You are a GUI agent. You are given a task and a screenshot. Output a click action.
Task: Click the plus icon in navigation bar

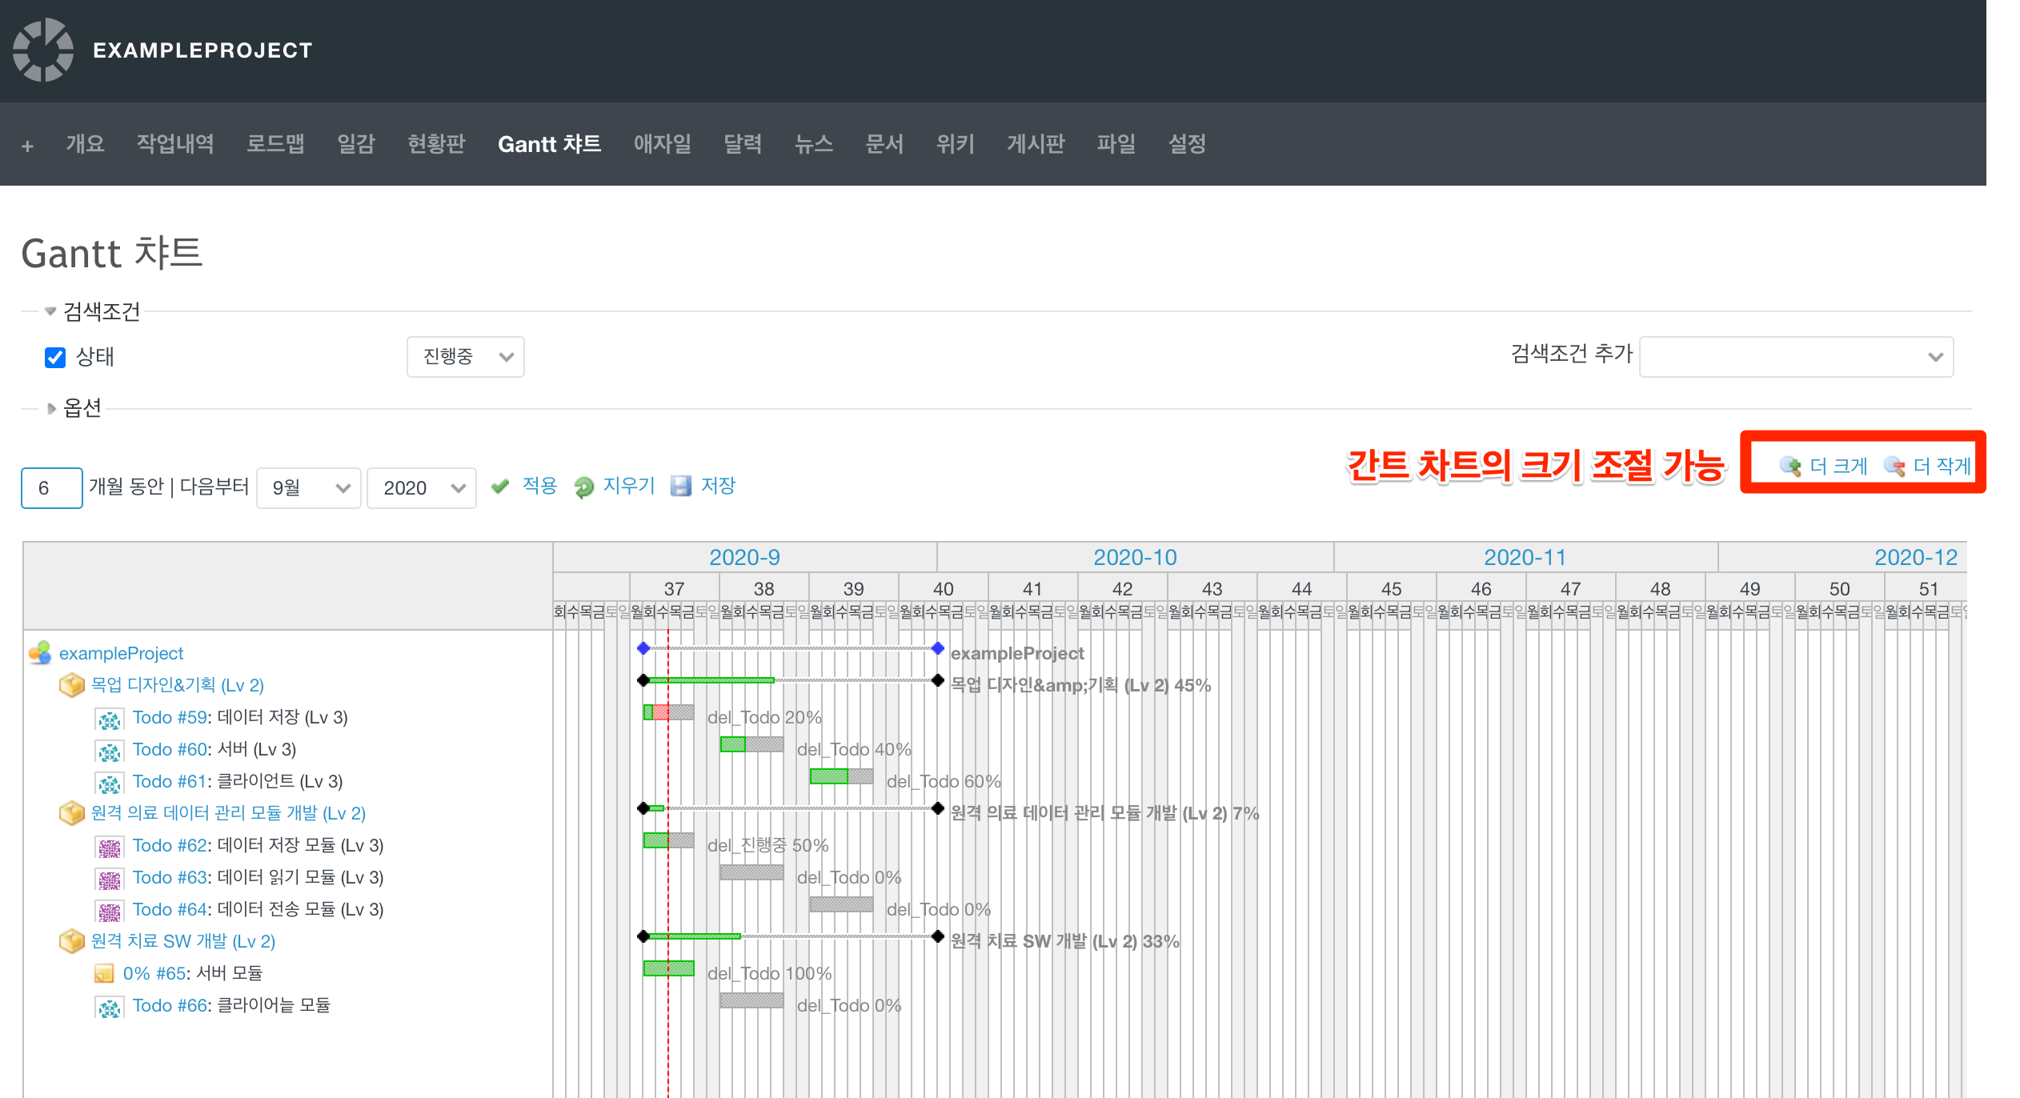point(27,146)
